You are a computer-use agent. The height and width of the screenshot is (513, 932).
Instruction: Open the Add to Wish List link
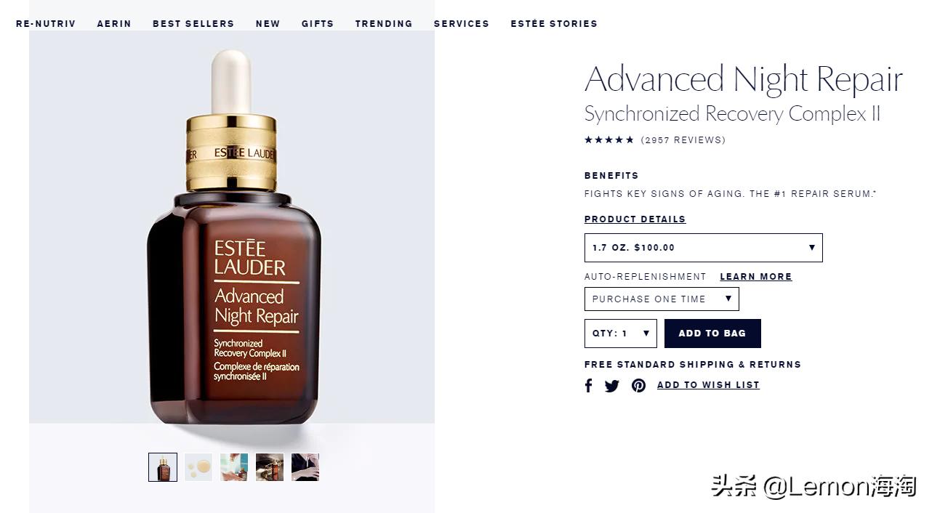708,385
